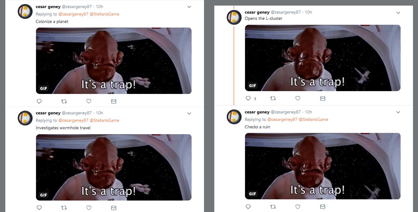This screenshot has width=418, height=212.
Task: Open @StellarisGame link in 'Colonize a planet' tweet
Action: (104, 14)
